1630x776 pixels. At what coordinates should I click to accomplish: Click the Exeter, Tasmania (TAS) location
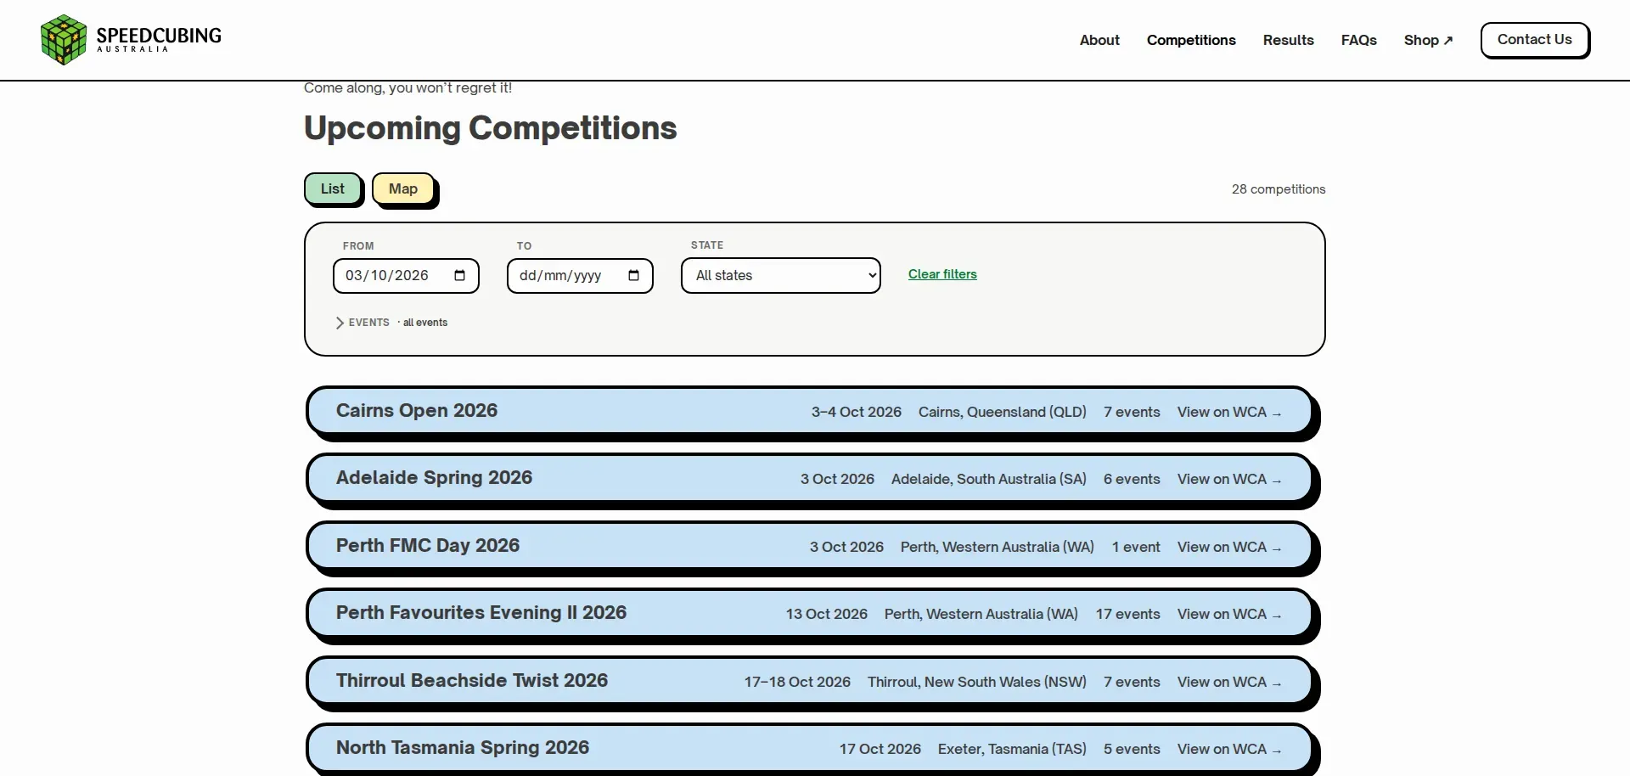coord(1012,749)
